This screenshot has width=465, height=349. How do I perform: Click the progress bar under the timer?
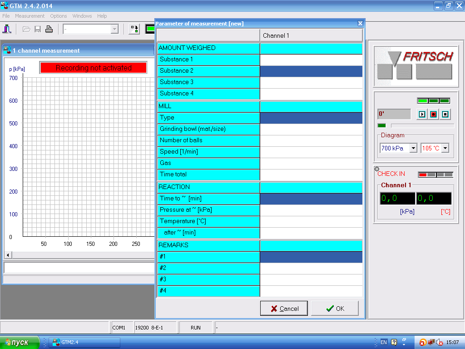pyautogui.click(x=422, y=125)
